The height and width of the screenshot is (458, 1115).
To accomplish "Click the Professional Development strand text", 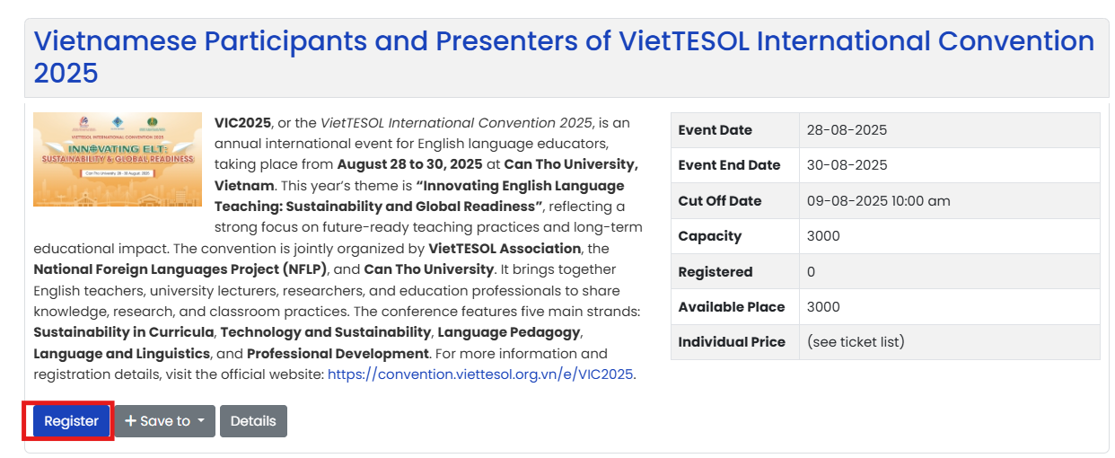I will [338, 354].
